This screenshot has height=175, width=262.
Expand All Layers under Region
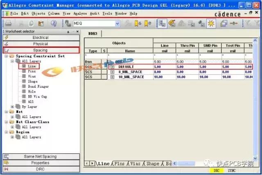click(12, 137)
